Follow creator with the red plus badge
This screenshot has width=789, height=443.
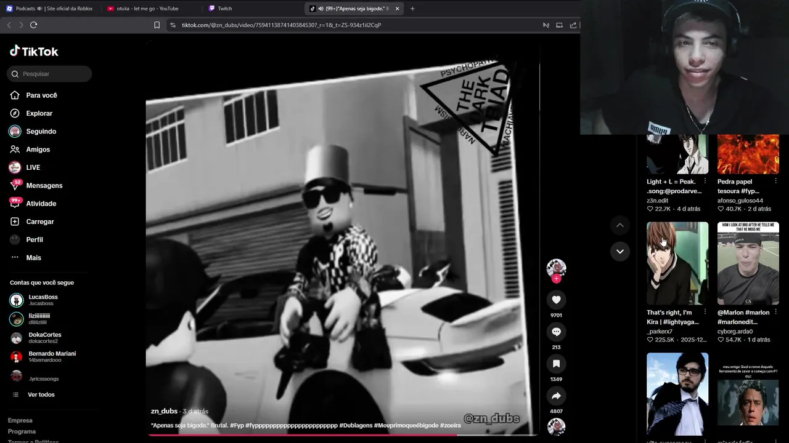click(x=556, y=279)
